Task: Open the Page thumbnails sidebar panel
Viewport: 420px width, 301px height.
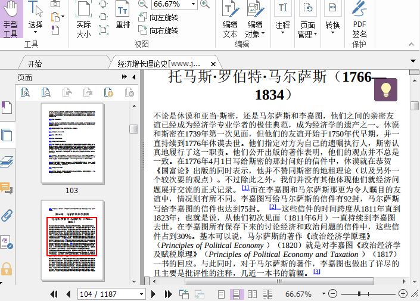Action: tap(7, 135)
